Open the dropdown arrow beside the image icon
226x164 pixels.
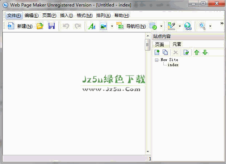point(112,26)
